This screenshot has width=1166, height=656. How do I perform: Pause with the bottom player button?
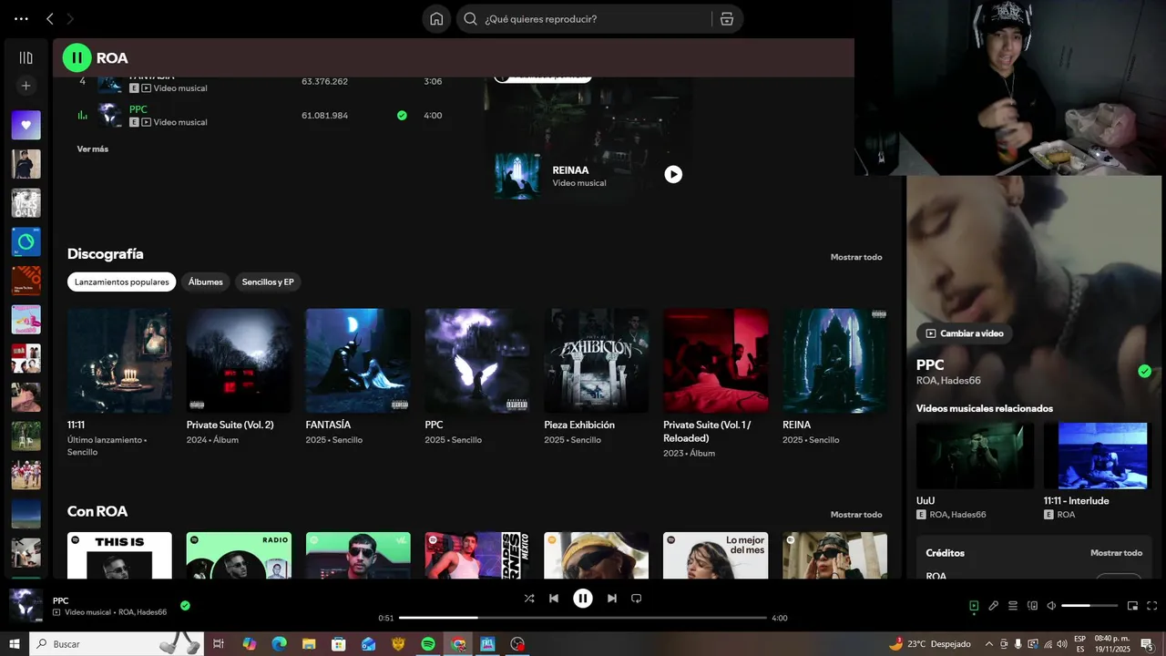coord(583,599)
